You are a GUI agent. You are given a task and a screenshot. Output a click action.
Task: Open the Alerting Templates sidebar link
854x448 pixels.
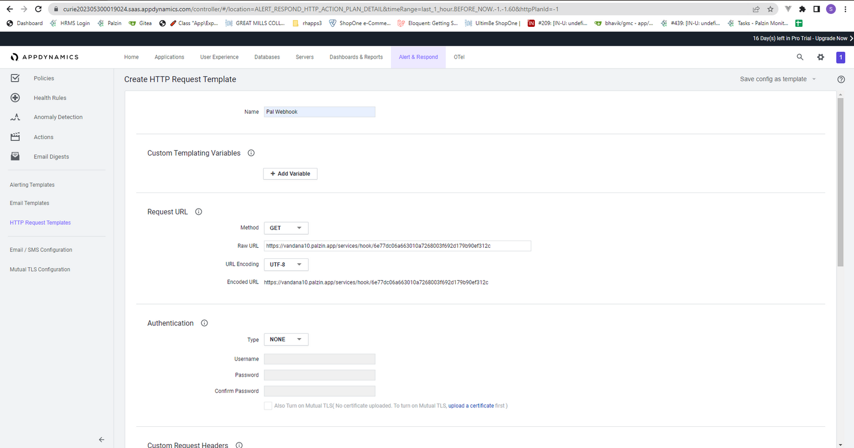tap(32, 185)
